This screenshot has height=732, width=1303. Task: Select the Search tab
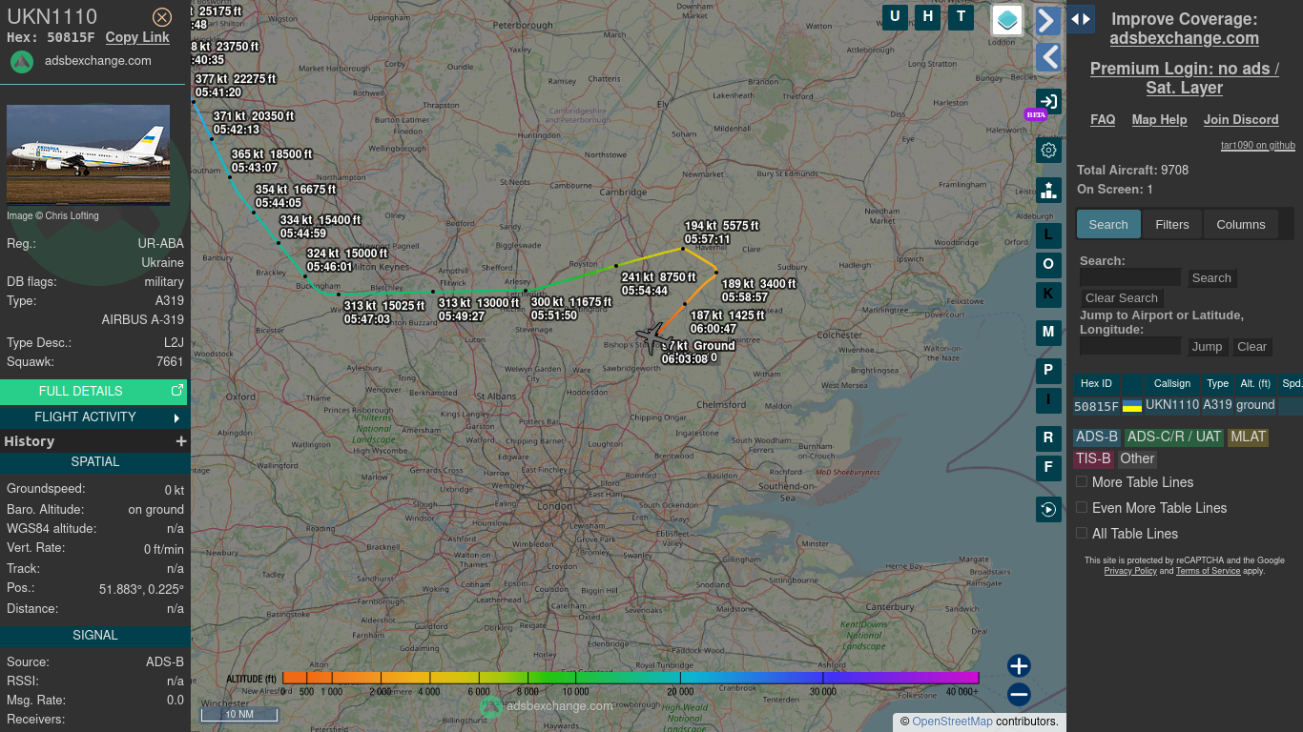[x=1108, y=224]
